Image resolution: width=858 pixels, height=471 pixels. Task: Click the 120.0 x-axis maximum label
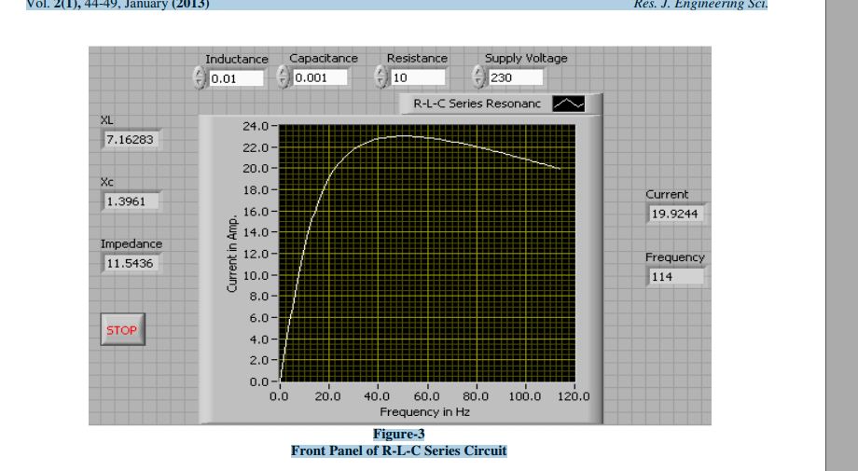click(574, 396)
